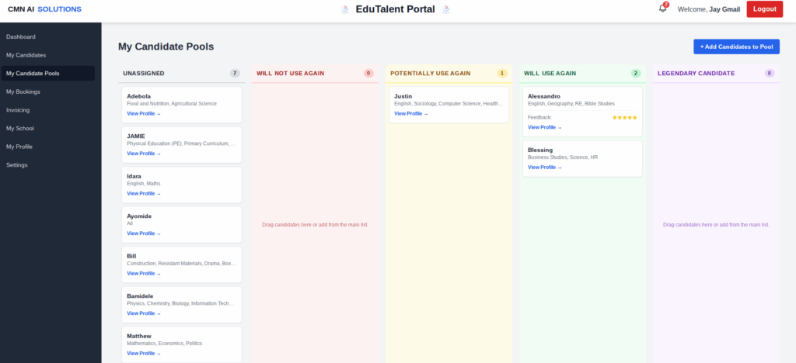796x363 pixels.
Task: Click the notification bell icon
Action: [x=662, y=9]
